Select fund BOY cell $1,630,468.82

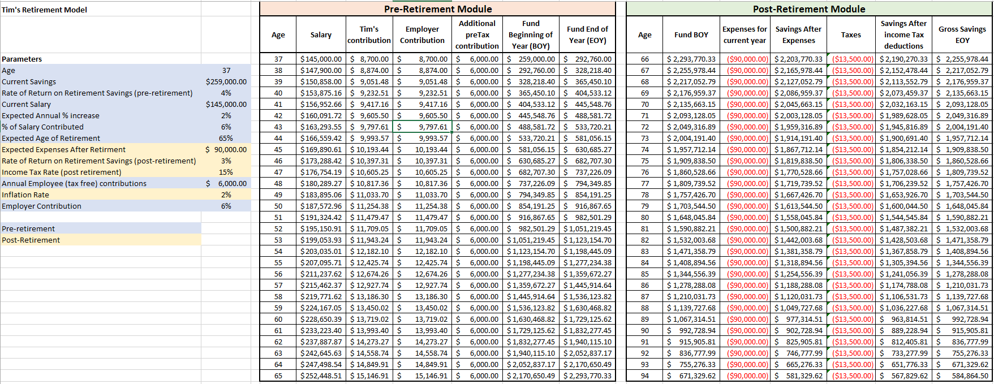531,319
